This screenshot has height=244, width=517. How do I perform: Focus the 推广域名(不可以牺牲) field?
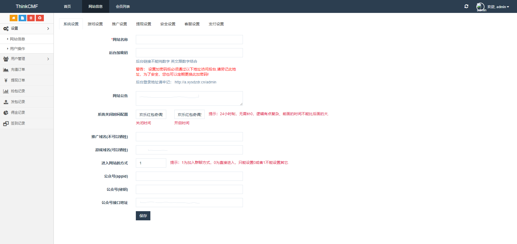click(189, 137)
